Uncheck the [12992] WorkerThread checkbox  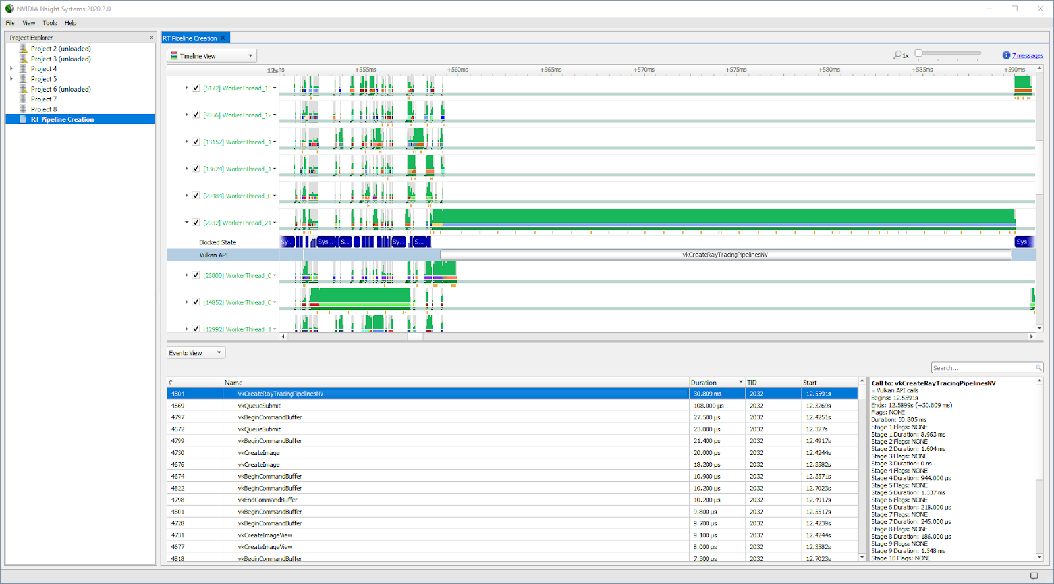click(196, 329)
